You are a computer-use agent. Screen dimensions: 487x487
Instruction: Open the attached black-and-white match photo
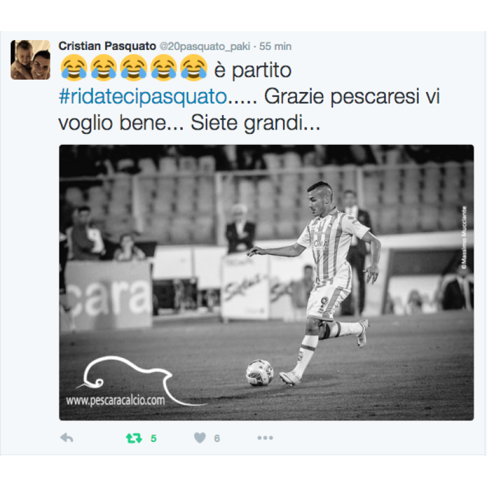[x=267, y=282]
